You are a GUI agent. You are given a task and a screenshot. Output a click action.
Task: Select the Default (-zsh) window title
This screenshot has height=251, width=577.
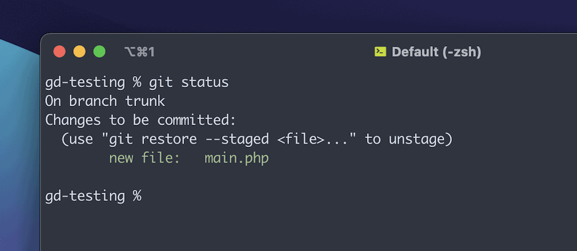[436, 52]
